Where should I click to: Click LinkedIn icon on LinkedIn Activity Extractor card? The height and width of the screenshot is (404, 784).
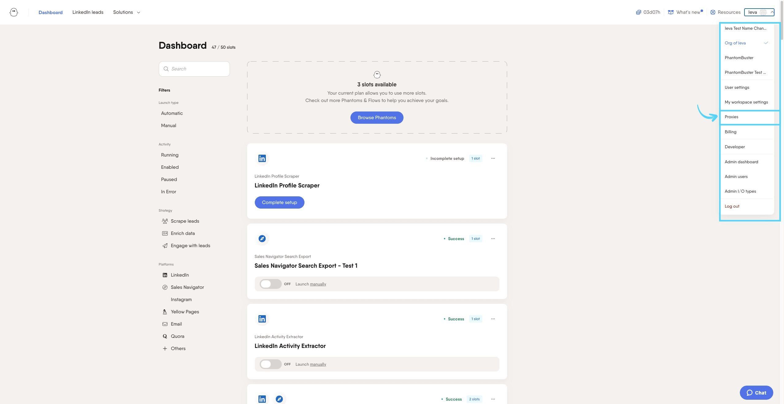coord(262,319)
